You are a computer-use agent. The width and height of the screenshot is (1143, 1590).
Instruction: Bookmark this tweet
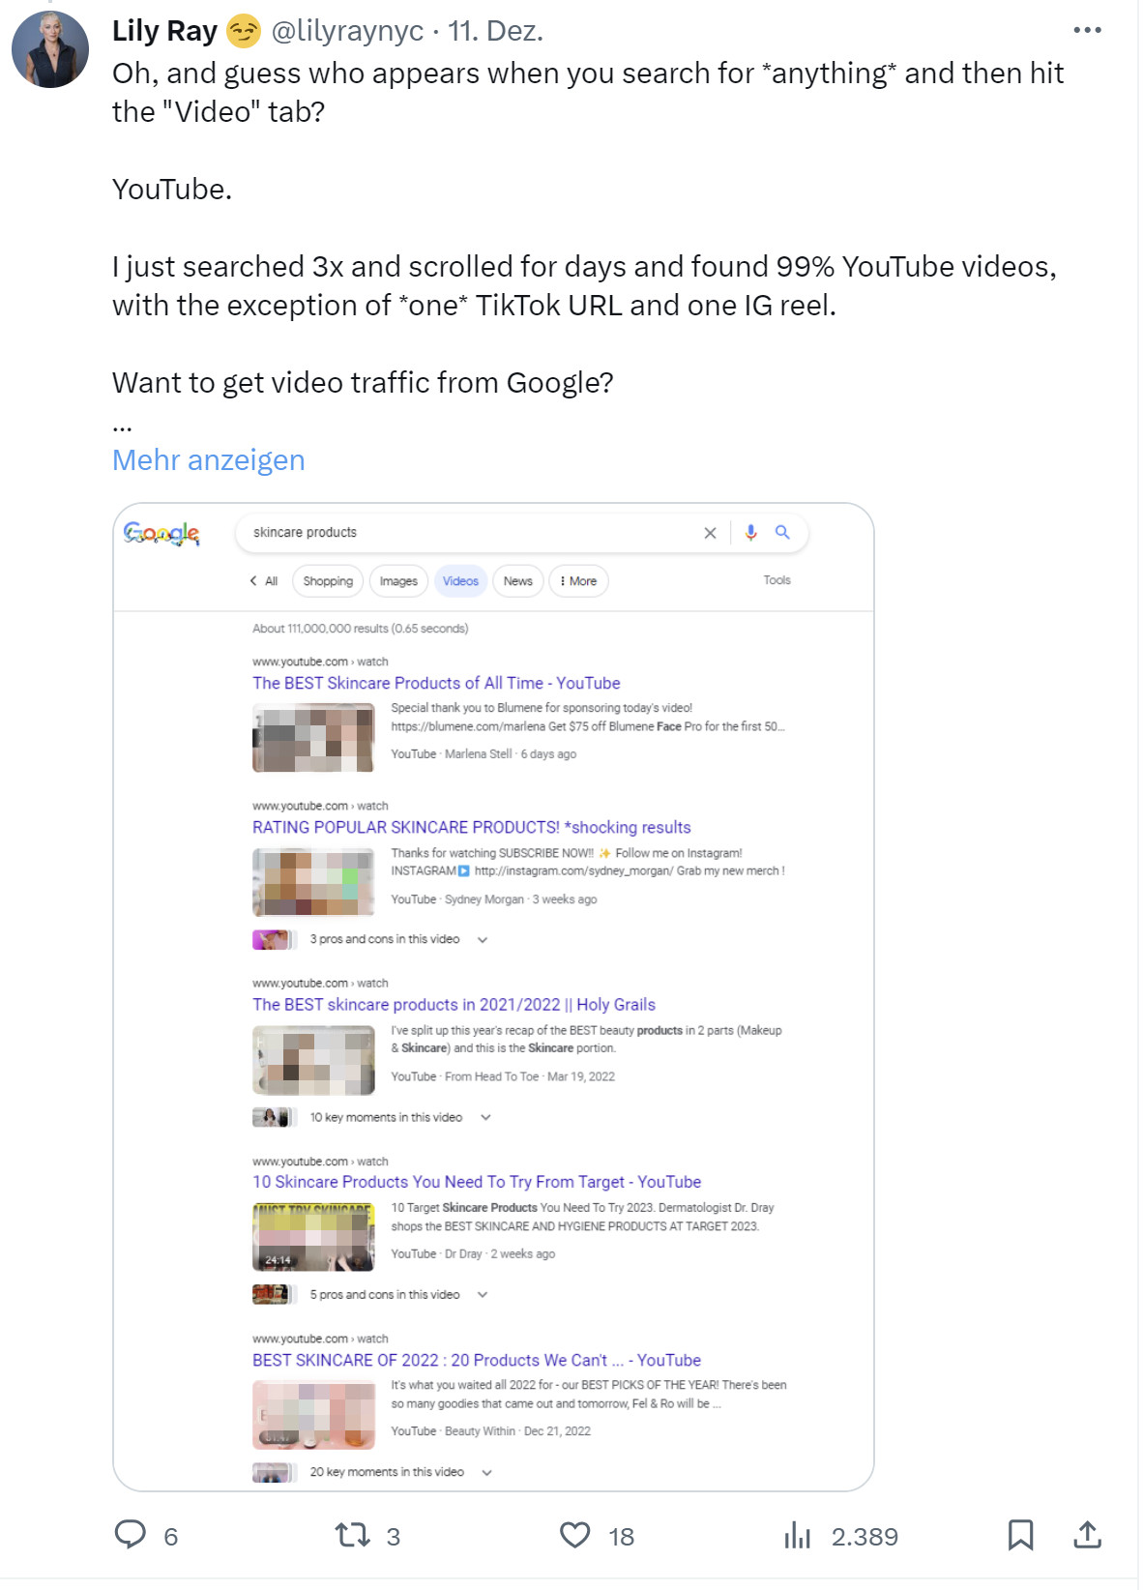pos(1020,1535)
